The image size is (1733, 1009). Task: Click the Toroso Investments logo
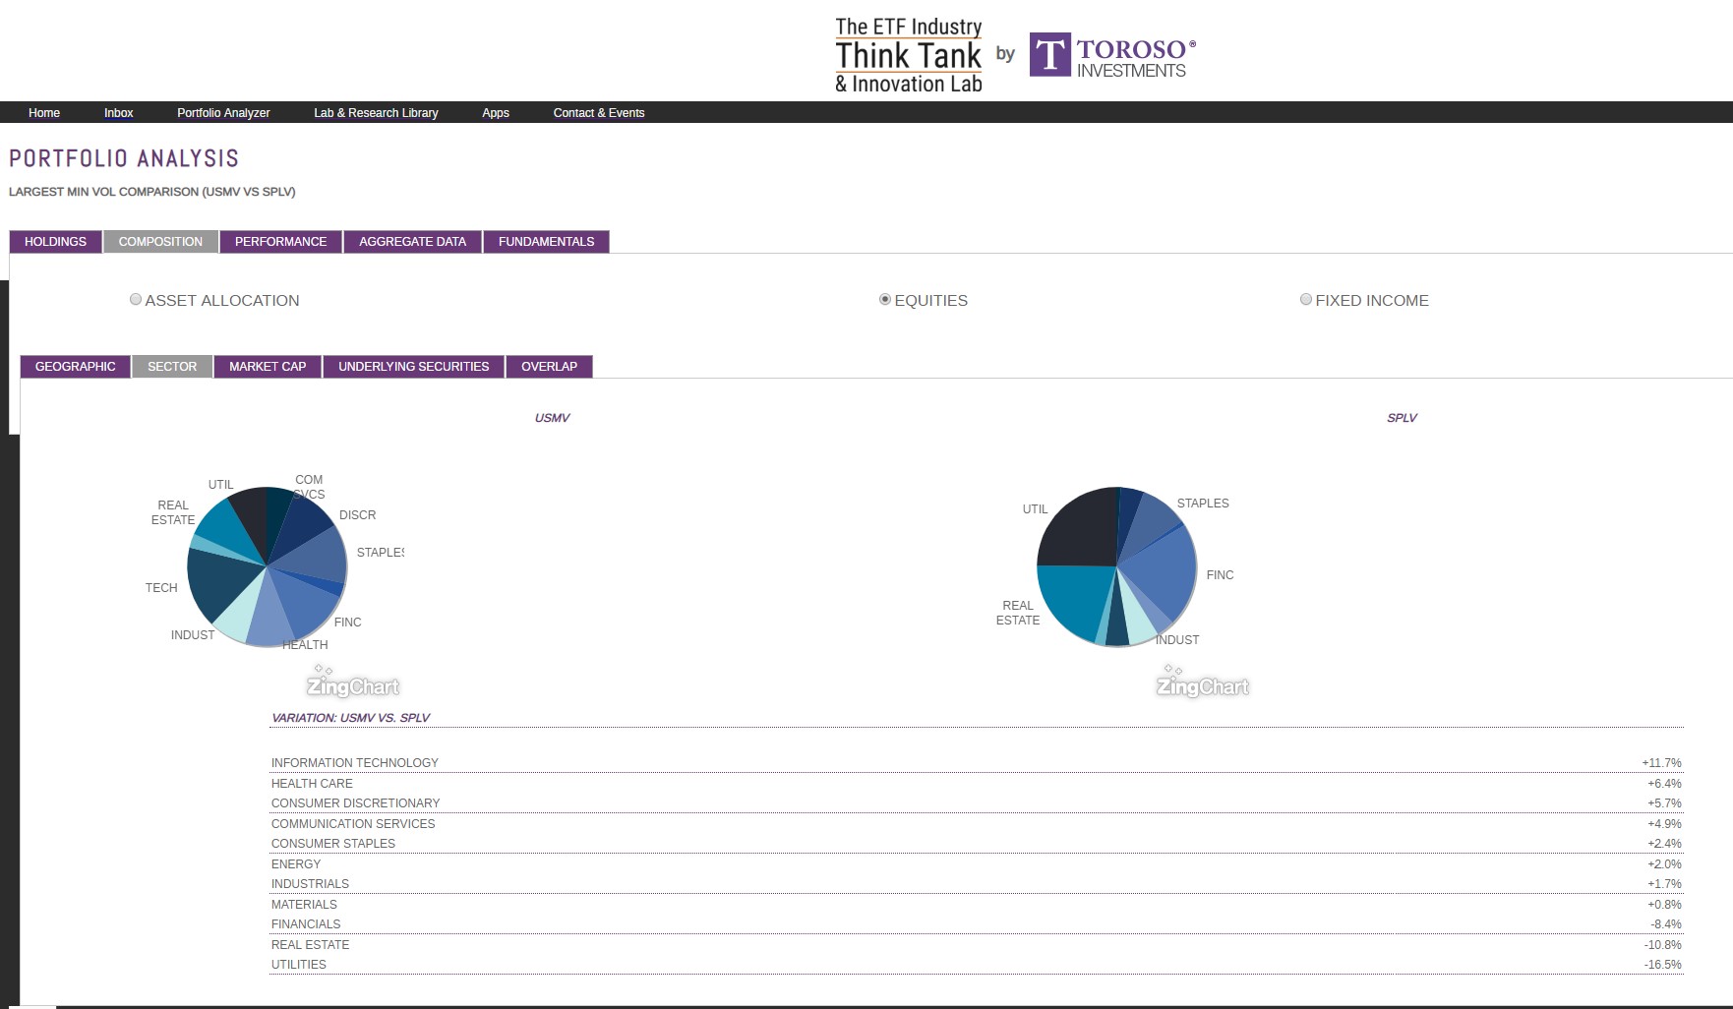pyautogui.click(x=1112, y=55)
